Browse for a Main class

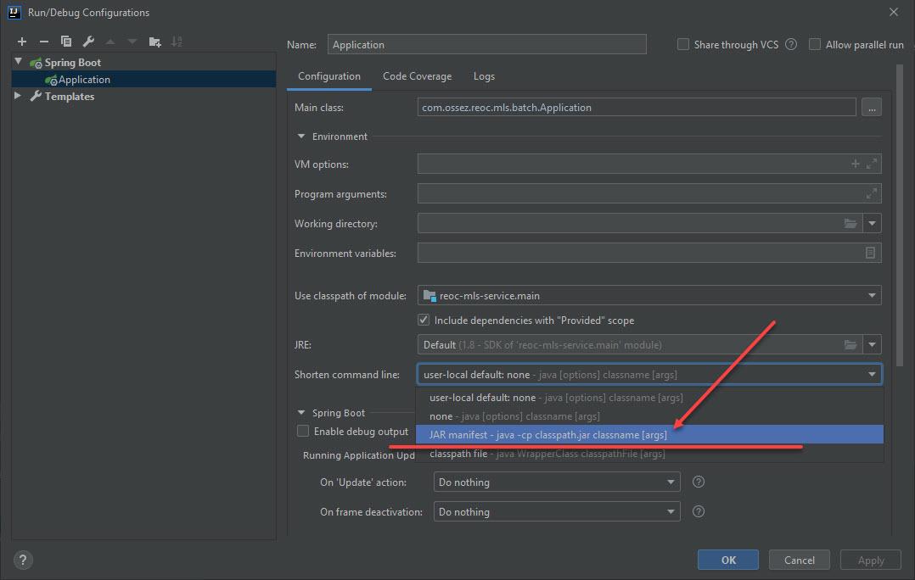click(871, 106)
